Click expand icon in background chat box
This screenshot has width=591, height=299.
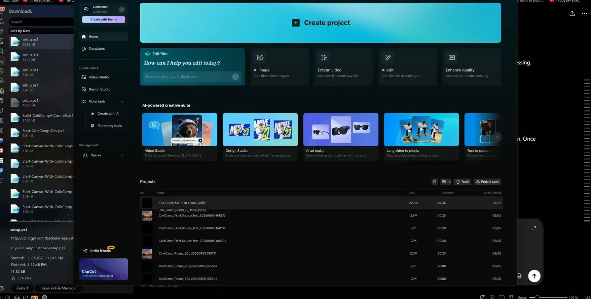(x=533, y=228)
